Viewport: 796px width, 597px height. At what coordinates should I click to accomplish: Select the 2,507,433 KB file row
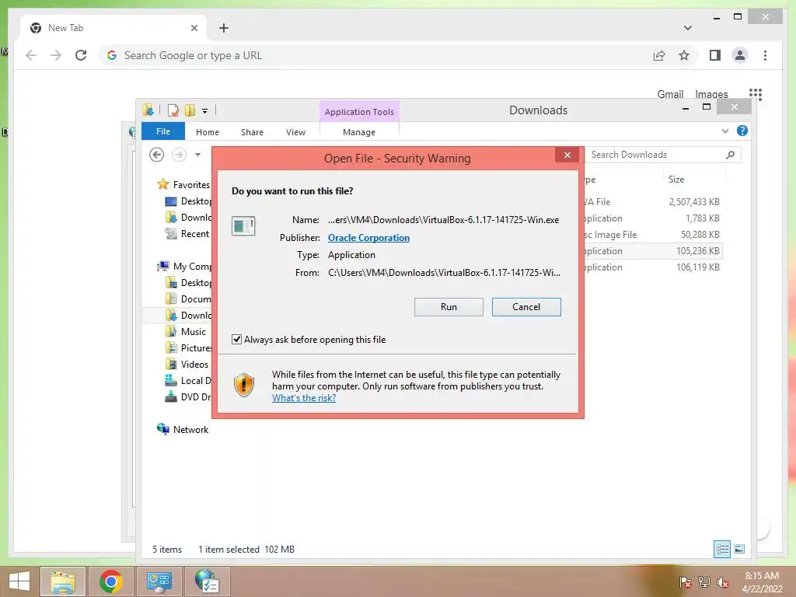[x=652, y=201]
